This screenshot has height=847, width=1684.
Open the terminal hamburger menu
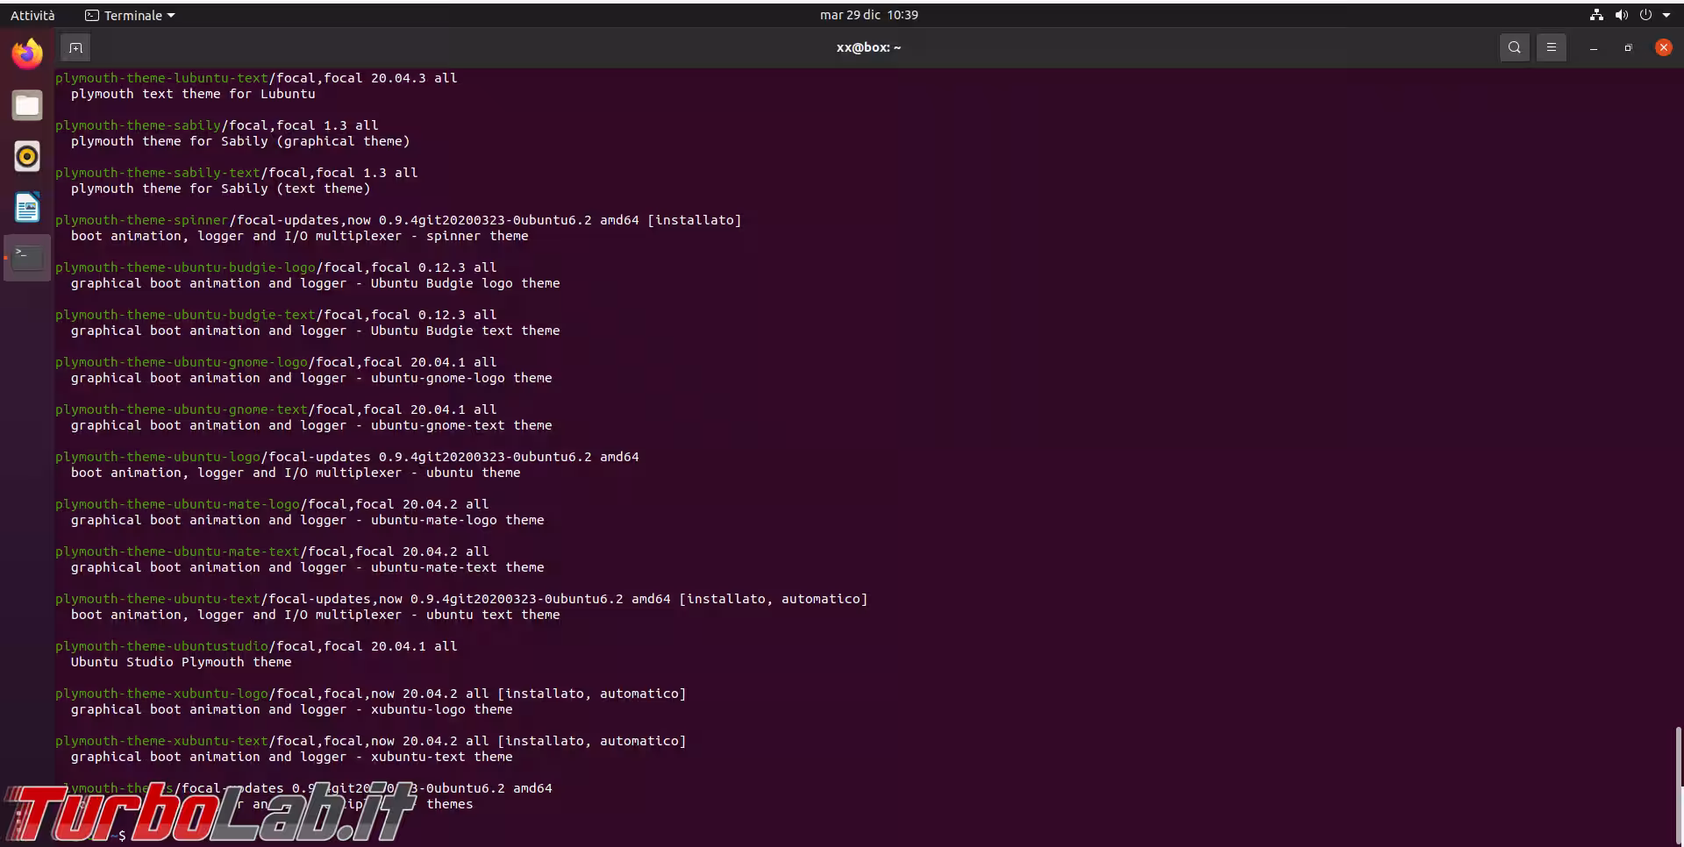pyautogui.click(x=1551, y=47)
